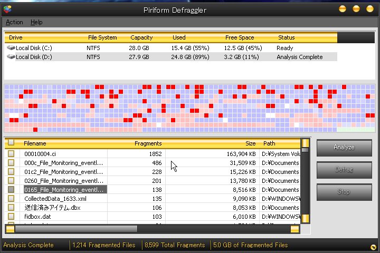The image size is (380, 253).
Task: Click '1,214 Fragmented Files' in status bar
Action: click(104, 245)
